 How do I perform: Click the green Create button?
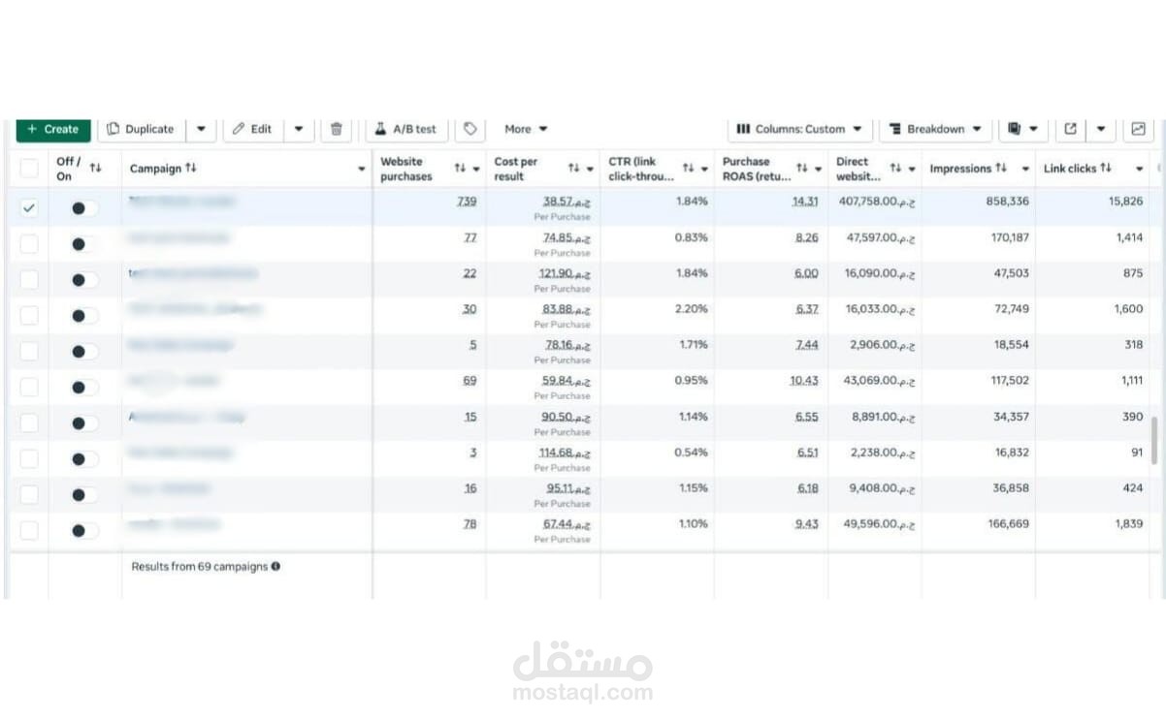point(53,129)
